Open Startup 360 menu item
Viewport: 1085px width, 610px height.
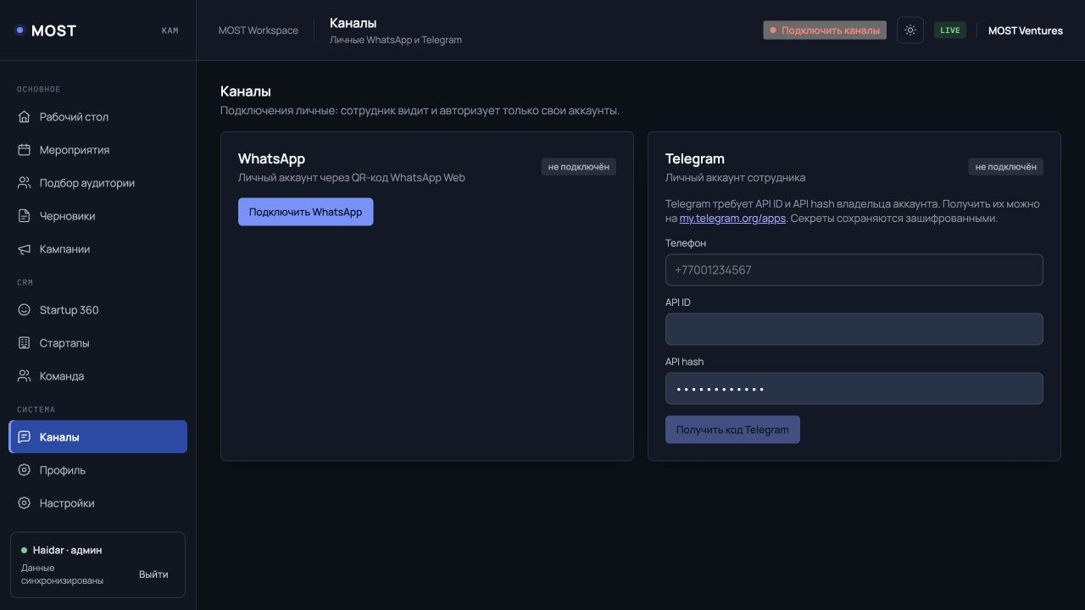click(97, 310)
